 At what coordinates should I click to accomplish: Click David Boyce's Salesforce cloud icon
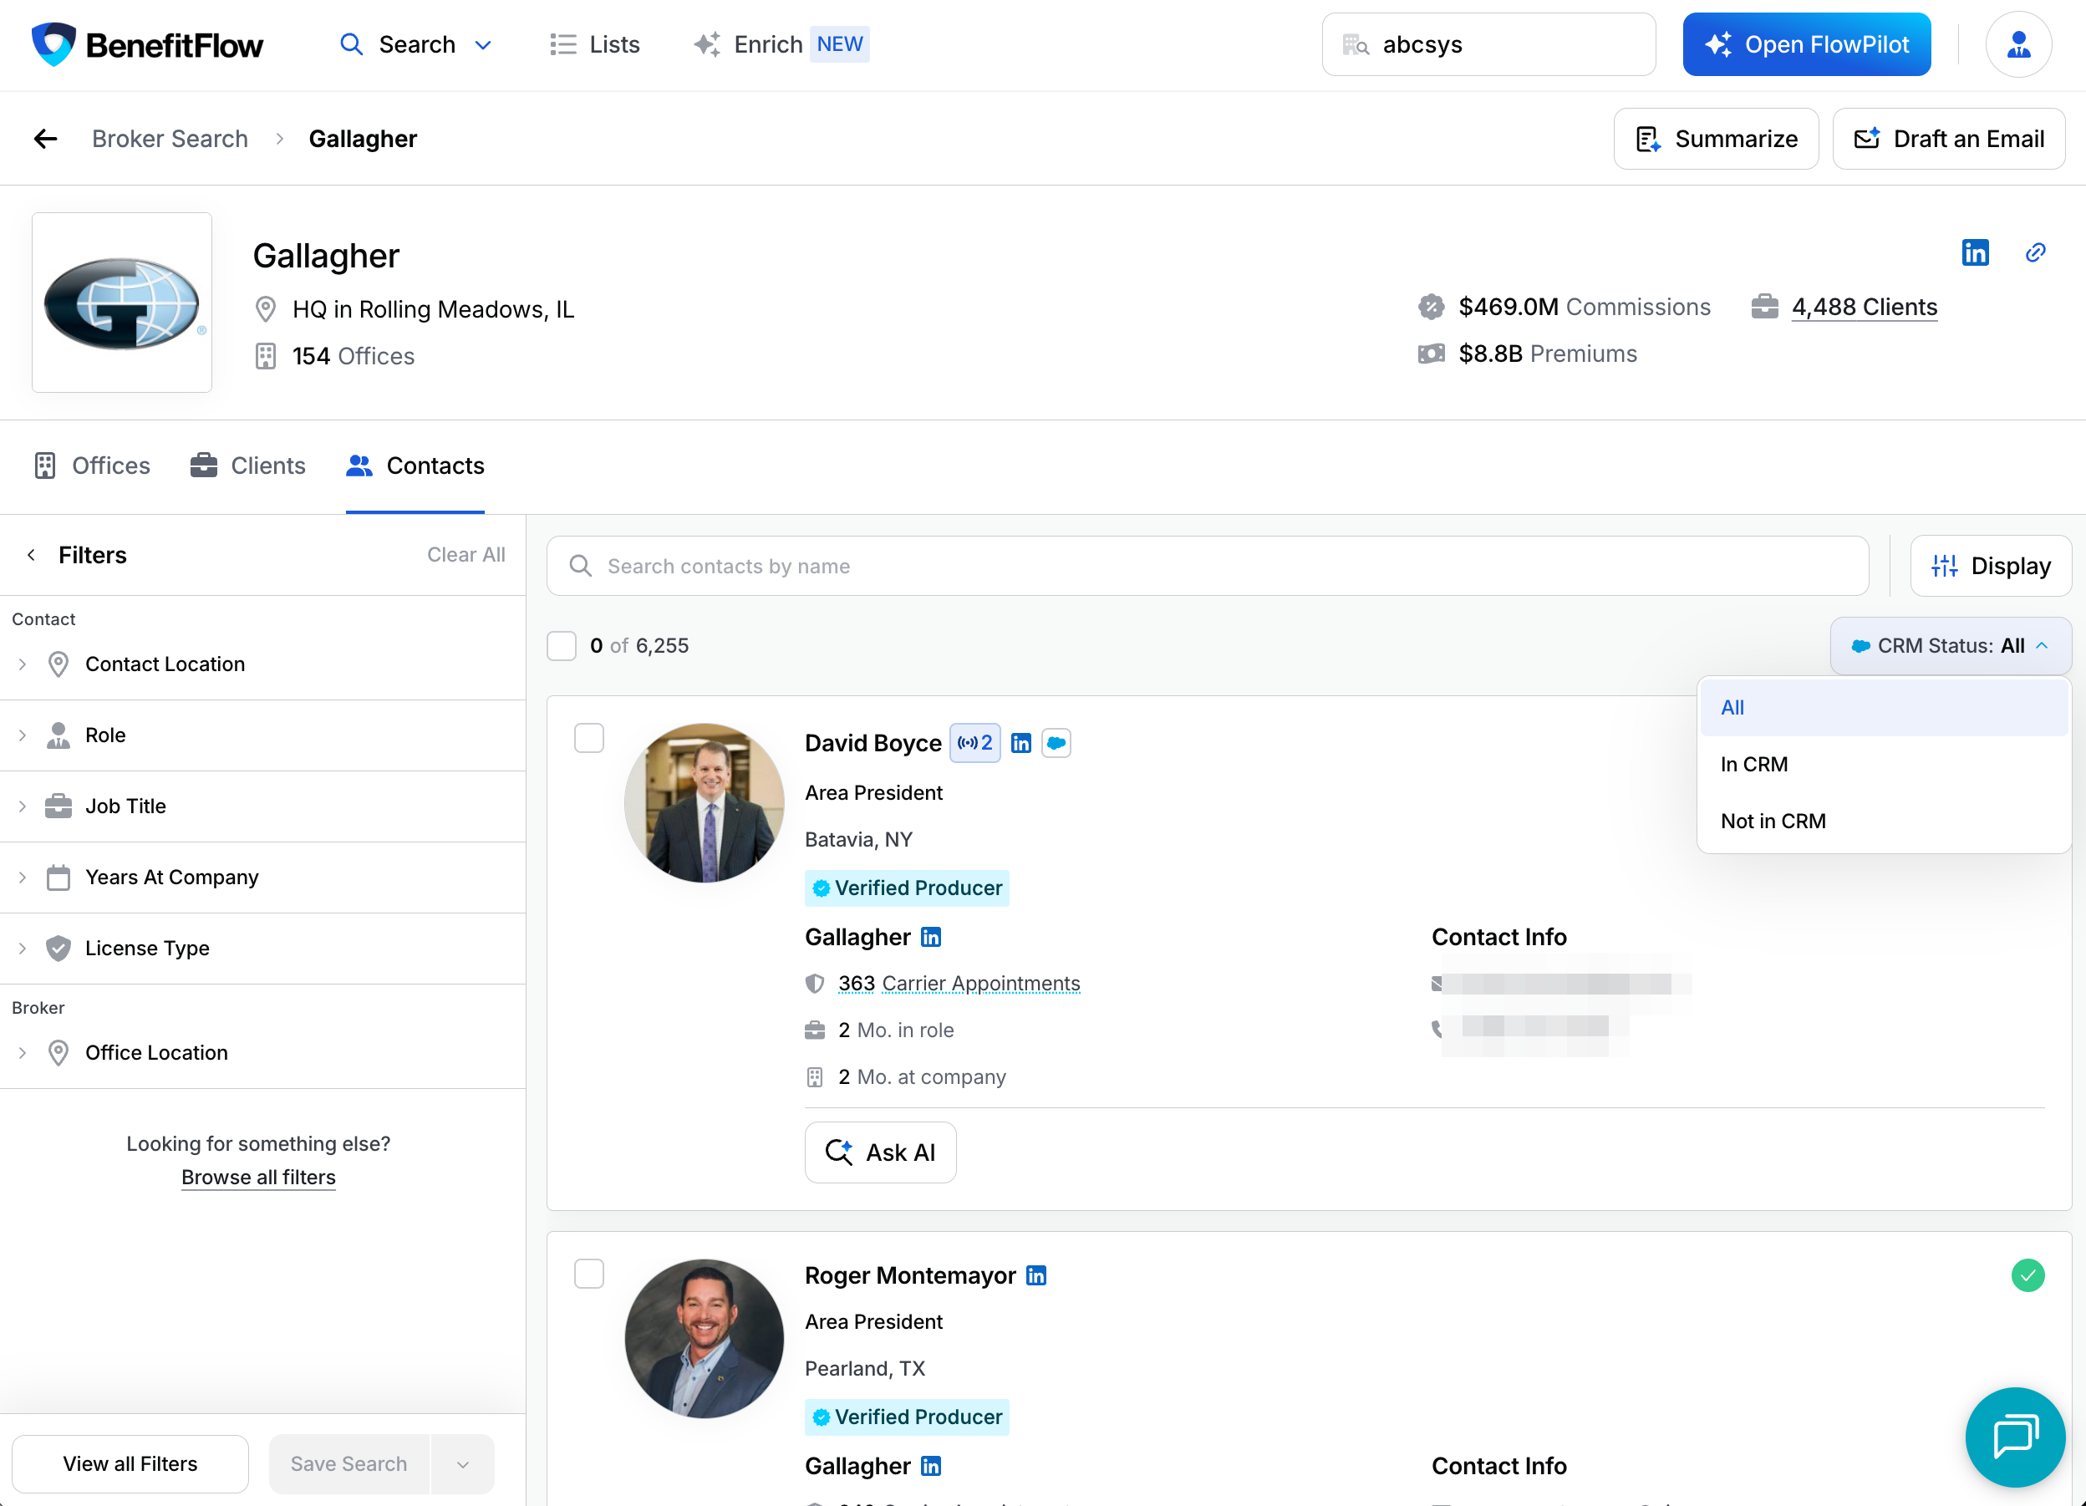coord(1056,742)
